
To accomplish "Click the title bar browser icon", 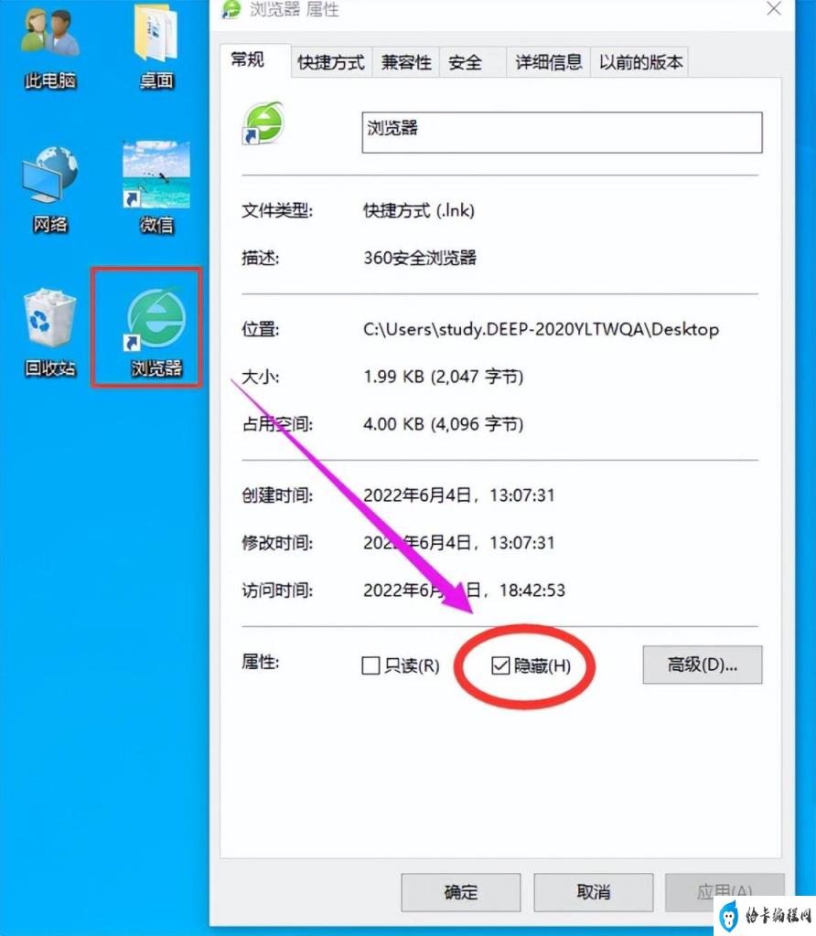I will 231,9.
